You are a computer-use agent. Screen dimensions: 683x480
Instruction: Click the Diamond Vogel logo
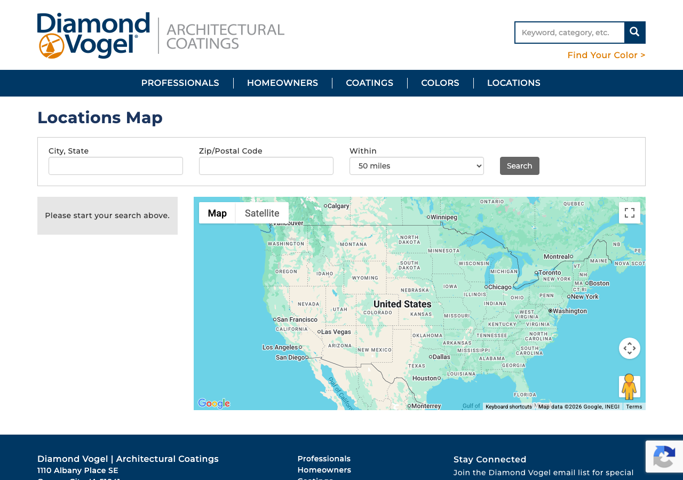[161, 35]
